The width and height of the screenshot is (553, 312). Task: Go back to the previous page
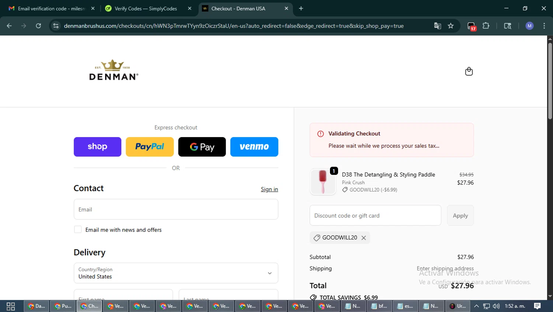[9, 26]
